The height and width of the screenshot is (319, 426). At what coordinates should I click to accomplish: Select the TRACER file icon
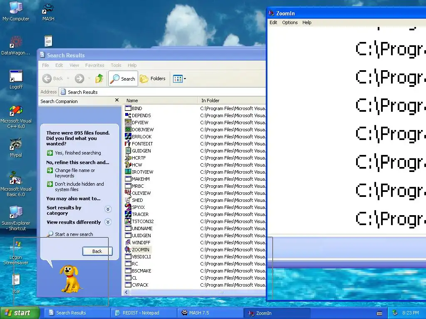128,214
